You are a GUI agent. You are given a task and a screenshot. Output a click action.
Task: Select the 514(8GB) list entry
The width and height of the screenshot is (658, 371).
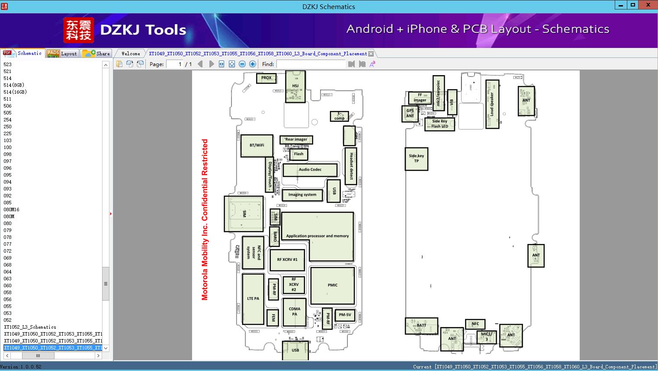pyautogui.click(x=14, y=85)
